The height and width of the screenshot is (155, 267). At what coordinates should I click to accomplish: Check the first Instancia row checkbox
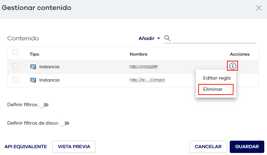15,67
